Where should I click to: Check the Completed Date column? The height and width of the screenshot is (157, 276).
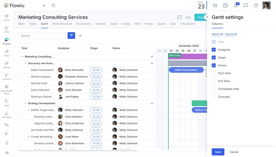(214, 89)
